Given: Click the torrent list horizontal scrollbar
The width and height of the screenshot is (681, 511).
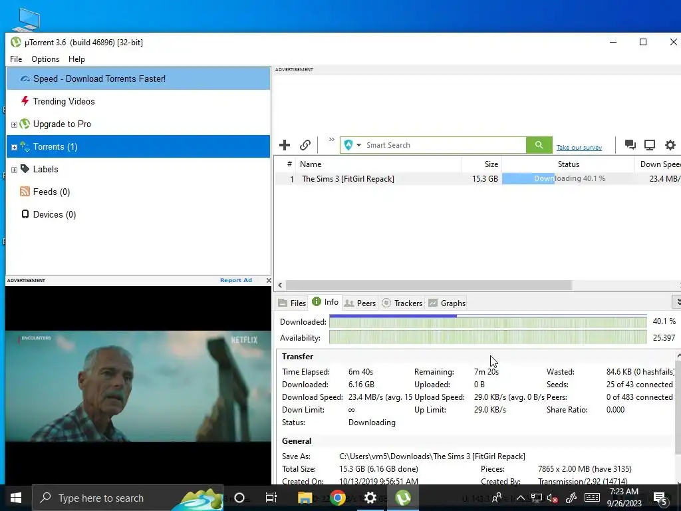Looking at the screenshot, I should [429, 285].
